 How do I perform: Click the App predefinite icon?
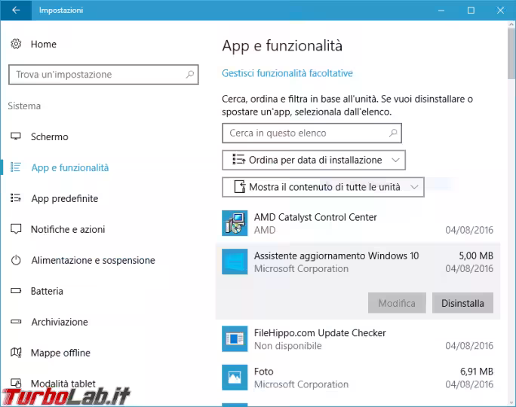click(x=16, y=198)
